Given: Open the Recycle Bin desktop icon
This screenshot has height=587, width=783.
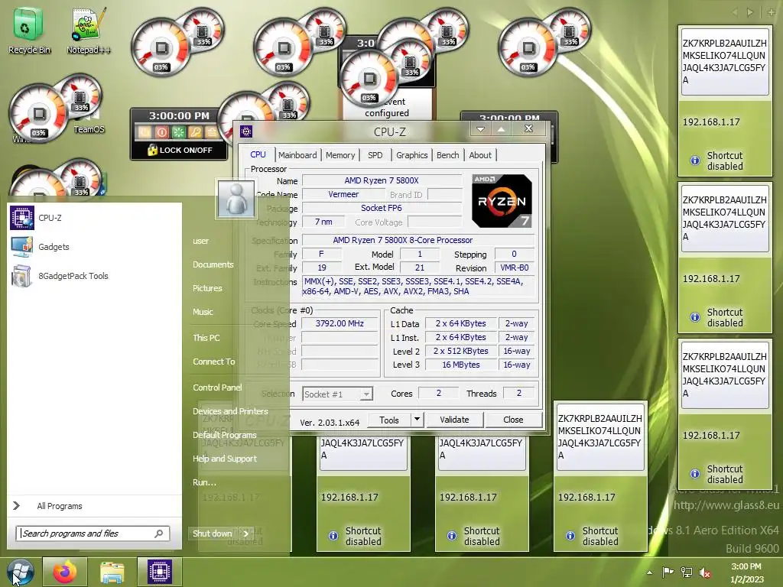Looking at the screenshot, I should pos(28,30).
